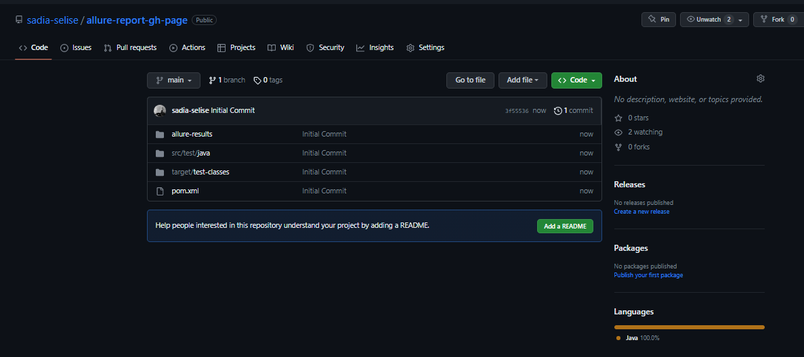Open the Add file dropdown
804x357 pixels.
[x=523, y=80]
